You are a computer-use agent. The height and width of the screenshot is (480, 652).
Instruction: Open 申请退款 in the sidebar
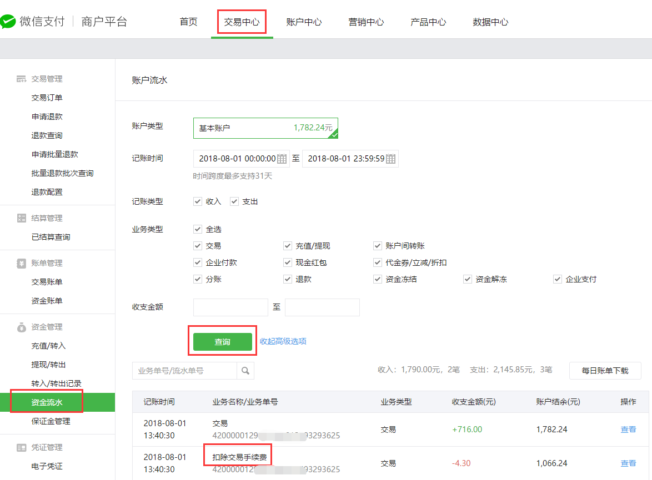click(x=47, y=117)
